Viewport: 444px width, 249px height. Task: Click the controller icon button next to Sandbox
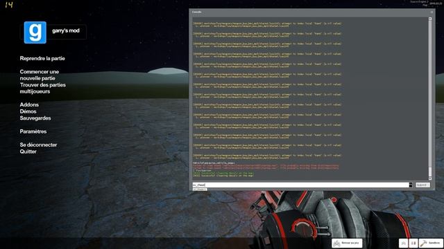pos(404,243)
